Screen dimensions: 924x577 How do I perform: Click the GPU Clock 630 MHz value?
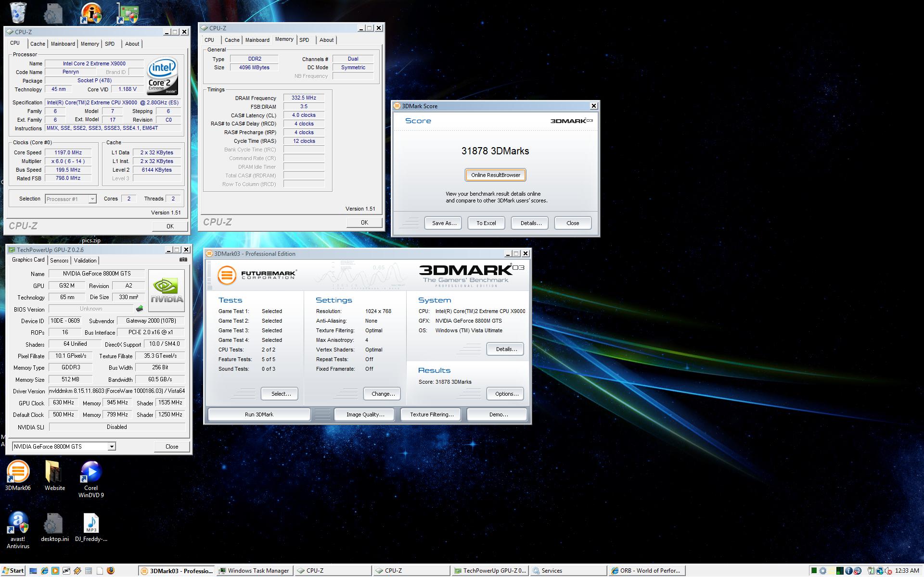pyautogui.click(x=64, y=402)
